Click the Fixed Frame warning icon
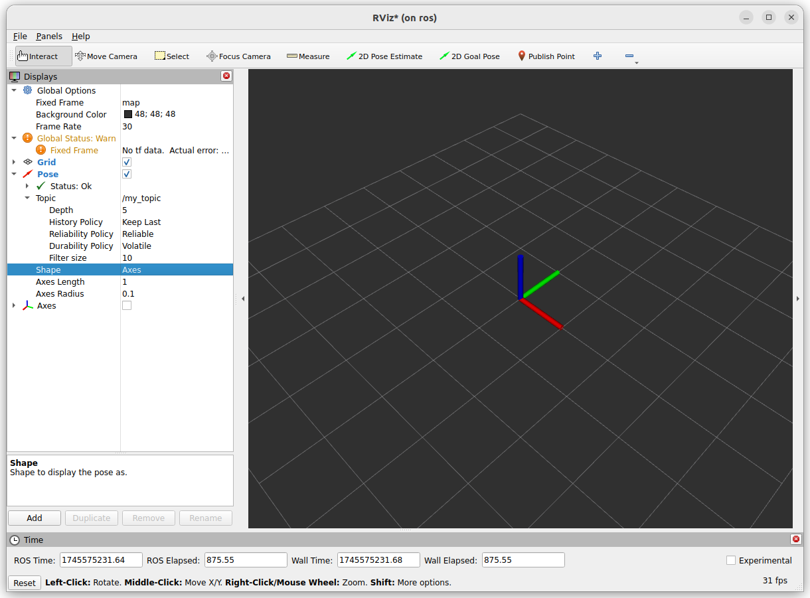 click(x=40, y=150)
